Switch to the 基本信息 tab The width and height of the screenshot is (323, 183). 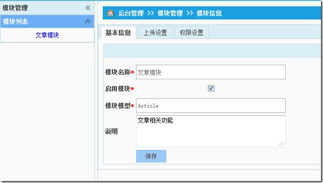[x=118, y=33]
